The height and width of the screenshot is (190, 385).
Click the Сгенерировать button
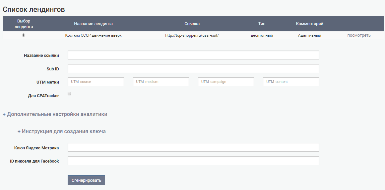(x=86, y=180)
